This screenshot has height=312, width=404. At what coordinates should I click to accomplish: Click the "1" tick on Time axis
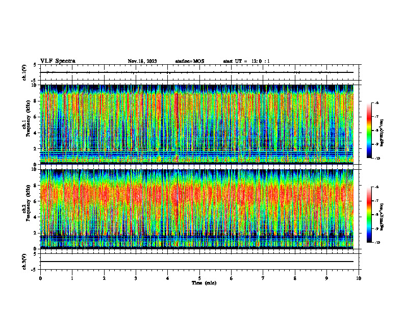click(72, 278)
